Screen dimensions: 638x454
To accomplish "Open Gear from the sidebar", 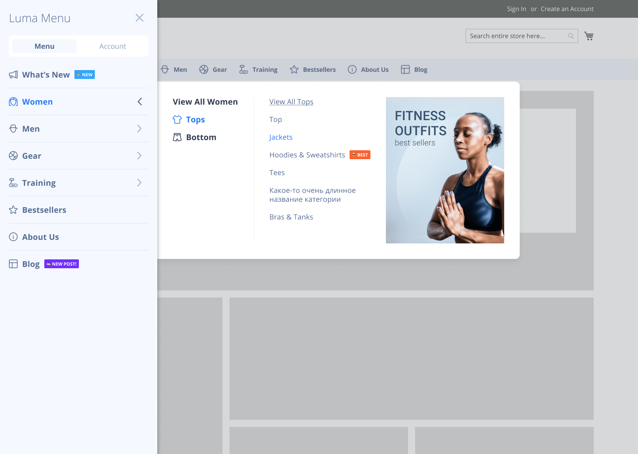I will [31, 156].
